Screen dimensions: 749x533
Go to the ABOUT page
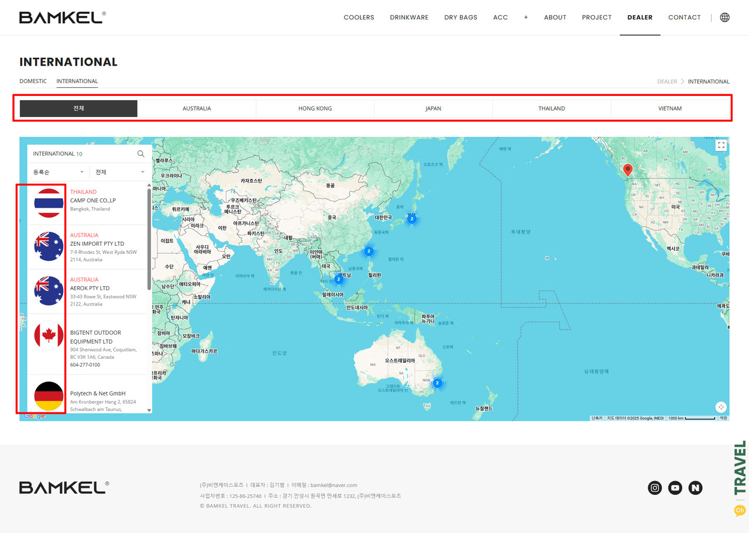[x=555, y=18]
